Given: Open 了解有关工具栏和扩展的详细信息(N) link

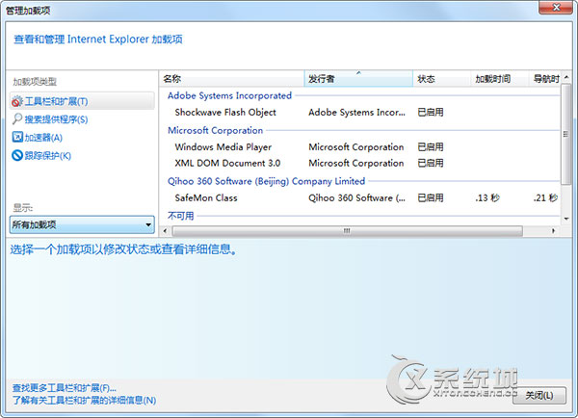Looking at the screenshot, I should click(x=84, y=401).
